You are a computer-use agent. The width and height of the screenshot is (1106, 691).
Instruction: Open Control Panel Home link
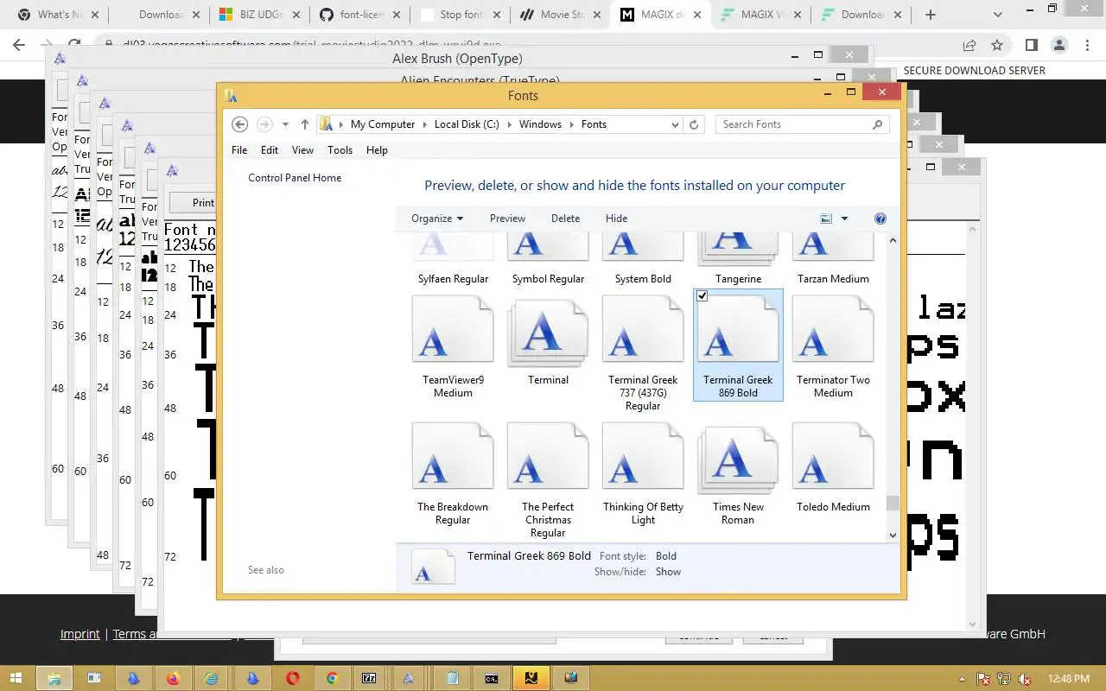pyautogui.click(x=295, y=178)
